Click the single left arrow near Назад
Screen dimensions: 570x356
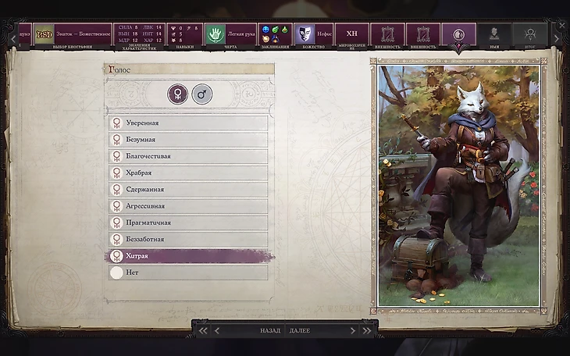[x=217, y=330]
